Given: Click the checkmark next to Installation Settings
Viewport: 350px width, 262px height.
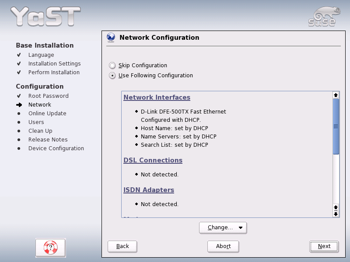Looking at the screenshot, I should 19,63.
